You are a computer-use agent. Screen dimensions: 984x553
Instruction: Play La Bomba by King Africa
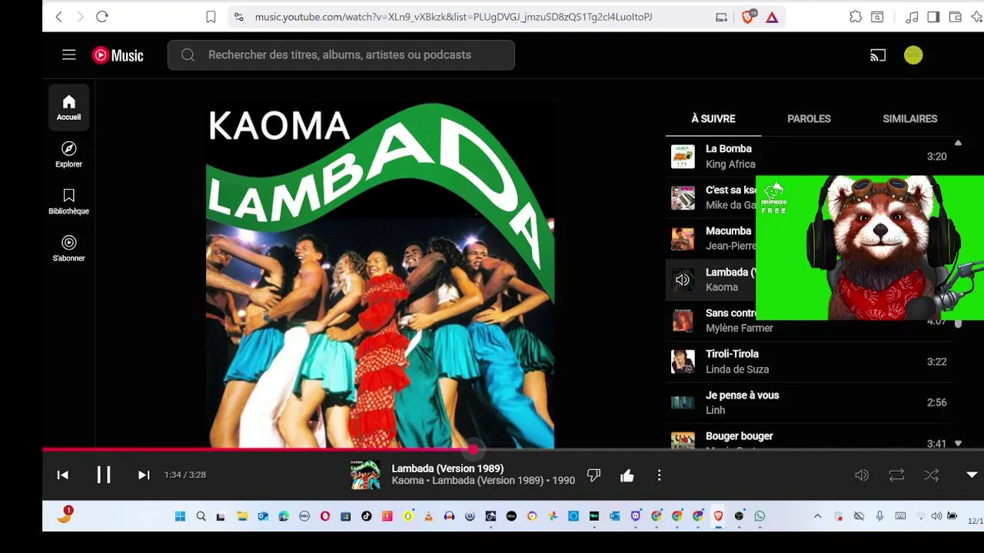809,157
